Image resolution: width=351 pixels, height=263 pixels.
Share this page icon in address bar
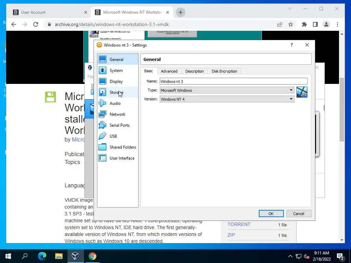pyautogui.click(x=280, y=24)
